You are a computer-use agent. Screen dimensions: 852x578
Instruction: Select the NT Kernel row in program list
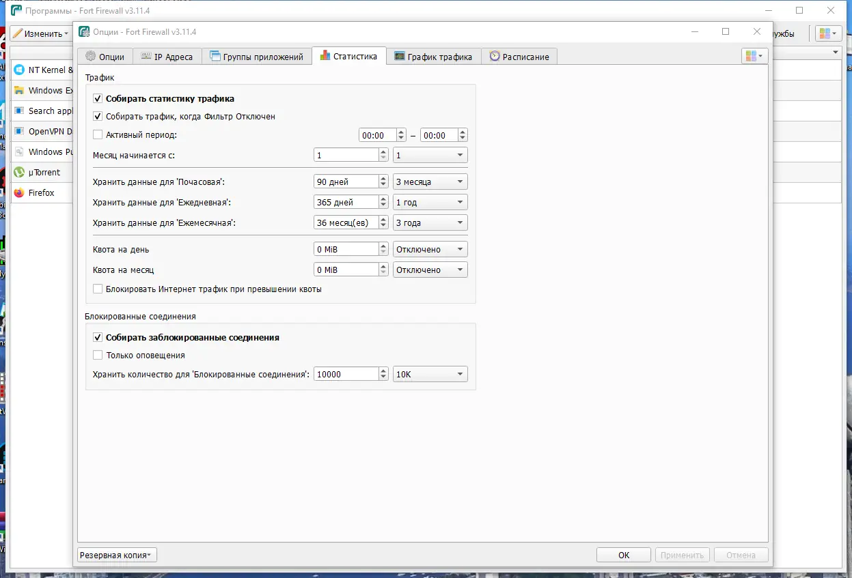pos(42,70)
